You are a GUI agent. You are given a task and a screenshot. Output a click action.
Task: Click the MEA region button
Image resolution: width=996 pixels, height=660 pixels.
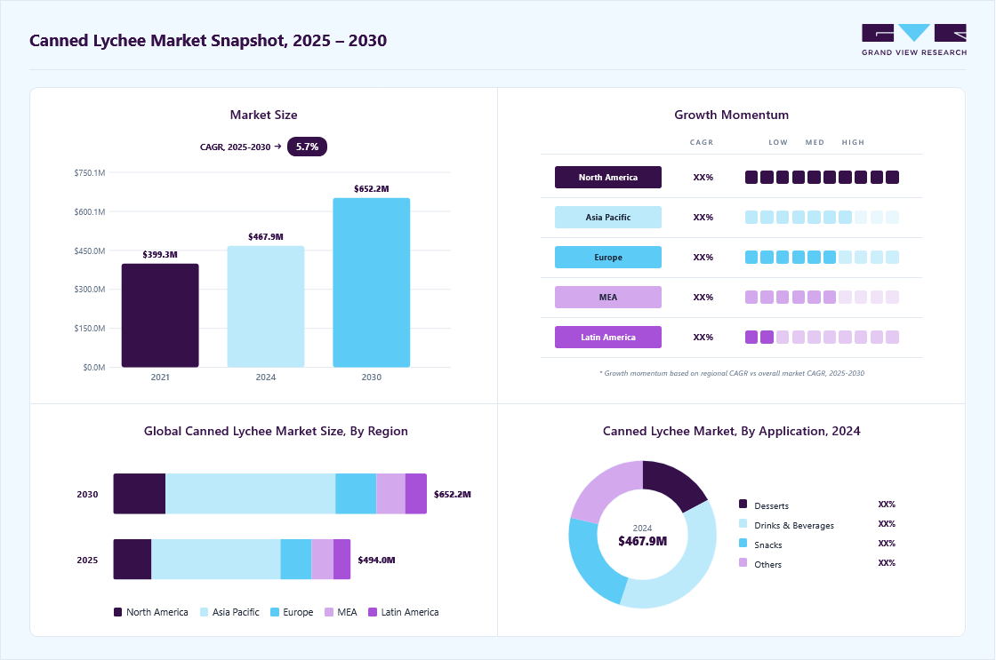[x=608, y=297]
